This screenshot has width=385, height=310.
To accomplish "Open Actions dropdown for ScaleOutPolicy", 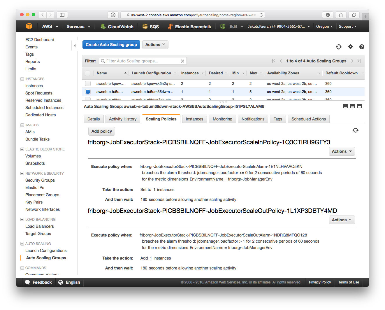I will [342, 220].
